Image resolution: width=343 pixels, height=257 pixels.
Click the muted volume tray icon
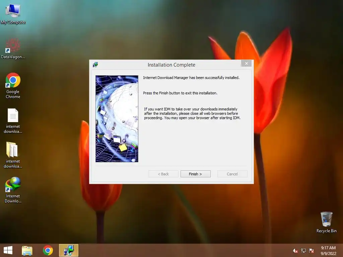(x=295, y=251)
